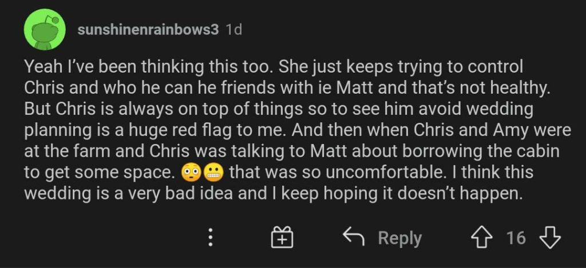
Task: Click the vote count 16
Action: (516, 238)
